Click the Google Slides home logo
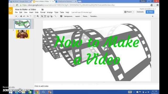The width and height of the screenshot is (168, 94). (10, 11)
